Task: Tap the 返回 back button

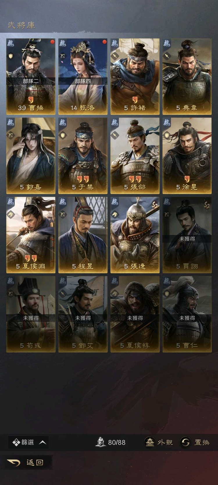Action: click(x=26, y=462)
